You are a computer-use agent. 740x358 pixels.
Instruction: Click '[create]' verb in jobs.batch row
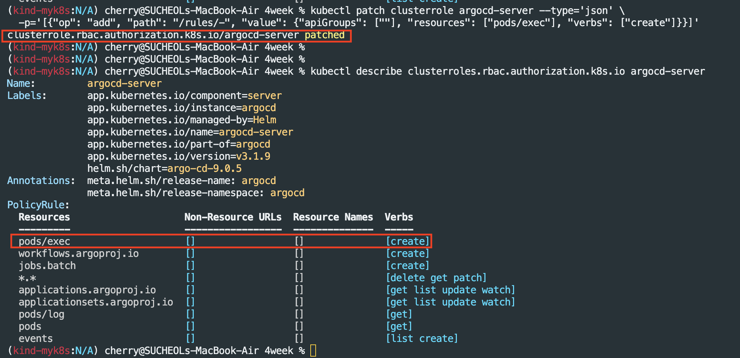tap(408, 266)
